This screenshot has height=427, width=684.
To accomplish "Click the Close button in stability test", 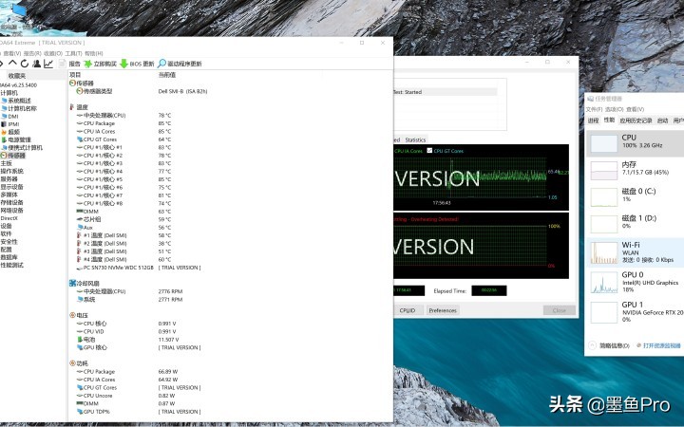I will click(x=560, y=310).
